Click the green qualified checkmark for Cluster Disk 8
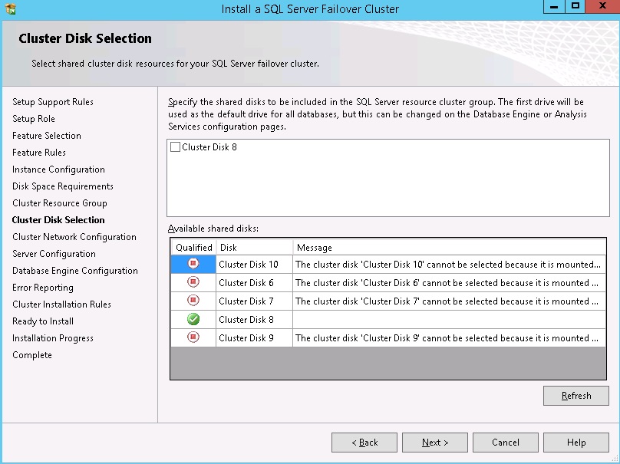 193,319
